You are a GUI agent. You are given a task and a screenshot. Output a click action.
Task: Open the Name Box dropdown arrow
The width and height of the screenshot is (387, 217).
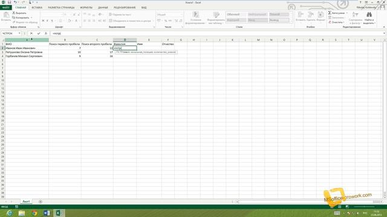click(19, 33)
